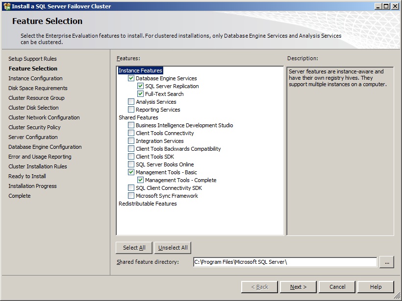Enable the Analysis Services checkbox

click(131, 102)
